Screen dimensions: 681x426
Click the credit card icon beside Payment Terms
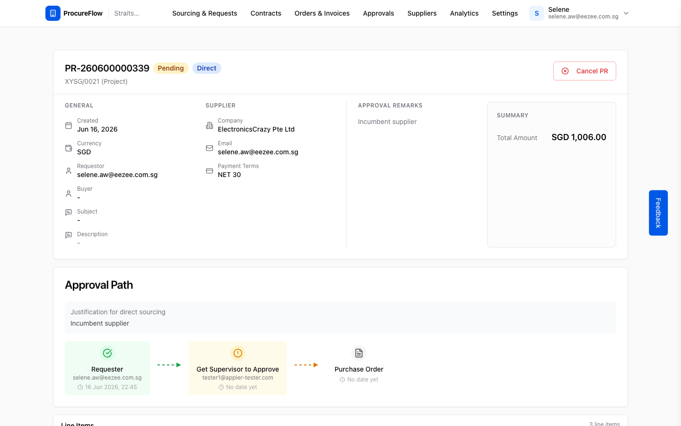coord(210,171)
